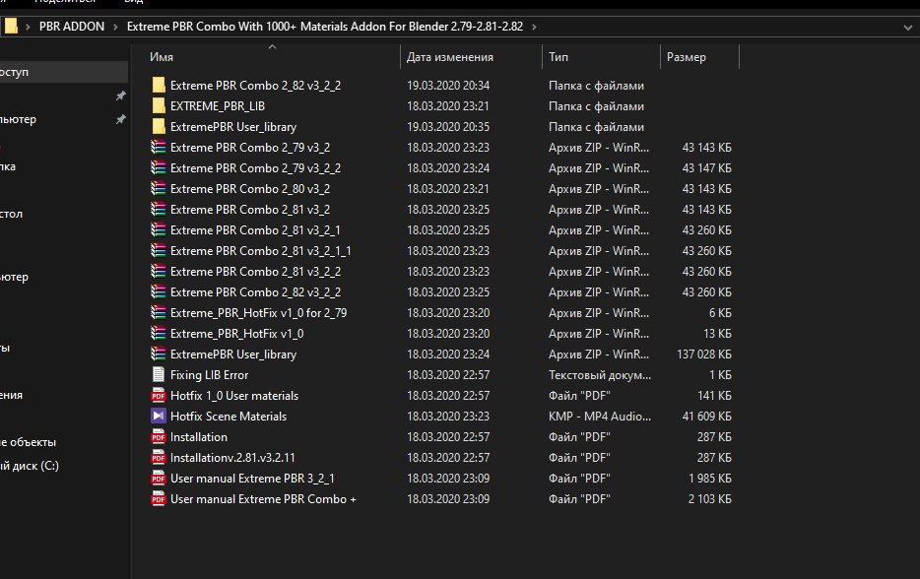The image size is (920, 579).
Task: Click the upper pin icon in navigation pane
Action: pyautogui.click(x=120, y=96)
